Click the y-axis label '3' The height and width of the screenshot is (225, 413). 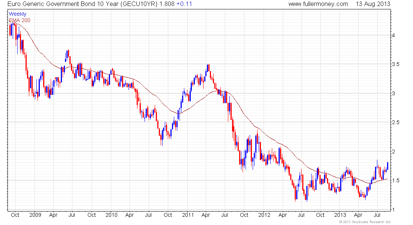click(x=393, y=93)
